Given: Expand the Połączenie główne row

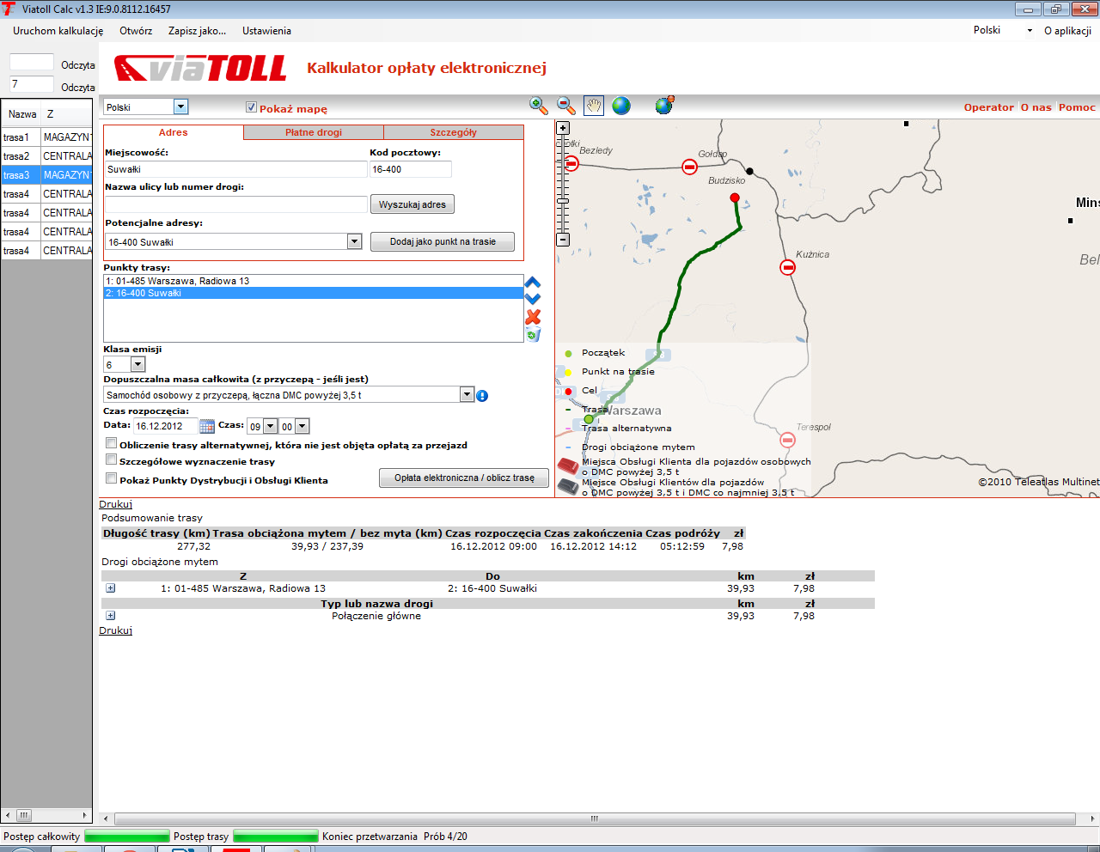Looking at the screenshot, I should (110, 616).
